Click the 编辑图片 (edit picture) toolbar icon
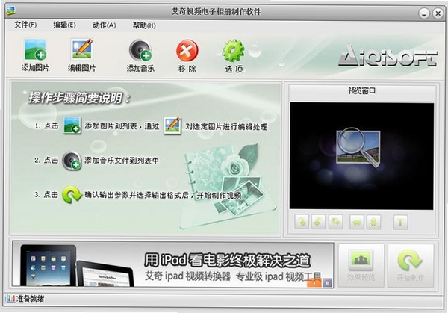Screen dimensions: 448x313 coord(82,49)
